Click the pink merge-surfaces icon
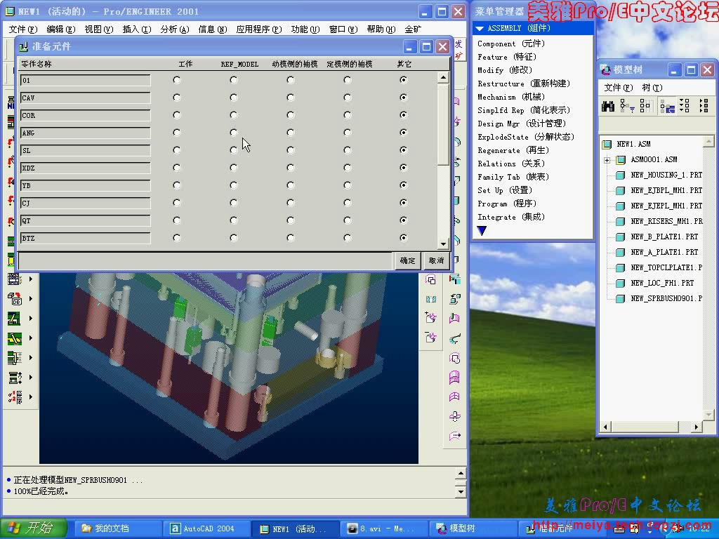 (454, 358)
